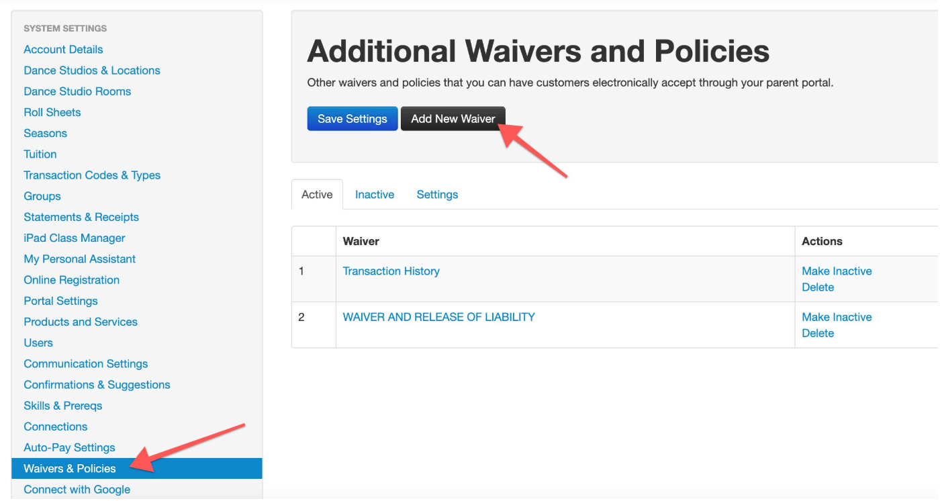Make Transaction History waiver inactive
Screen dimensions: 940x501
click(837, 271)
